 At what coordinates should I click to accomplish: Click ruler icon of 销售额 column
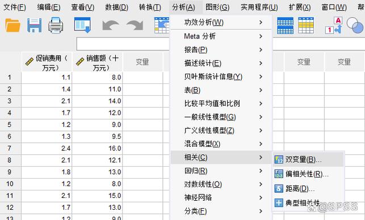coord(80,61)
